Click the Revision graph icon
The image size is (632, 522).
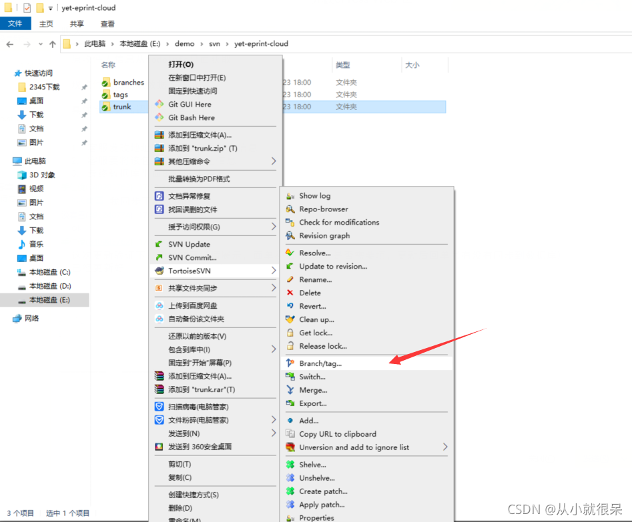[x=290, y=235]
